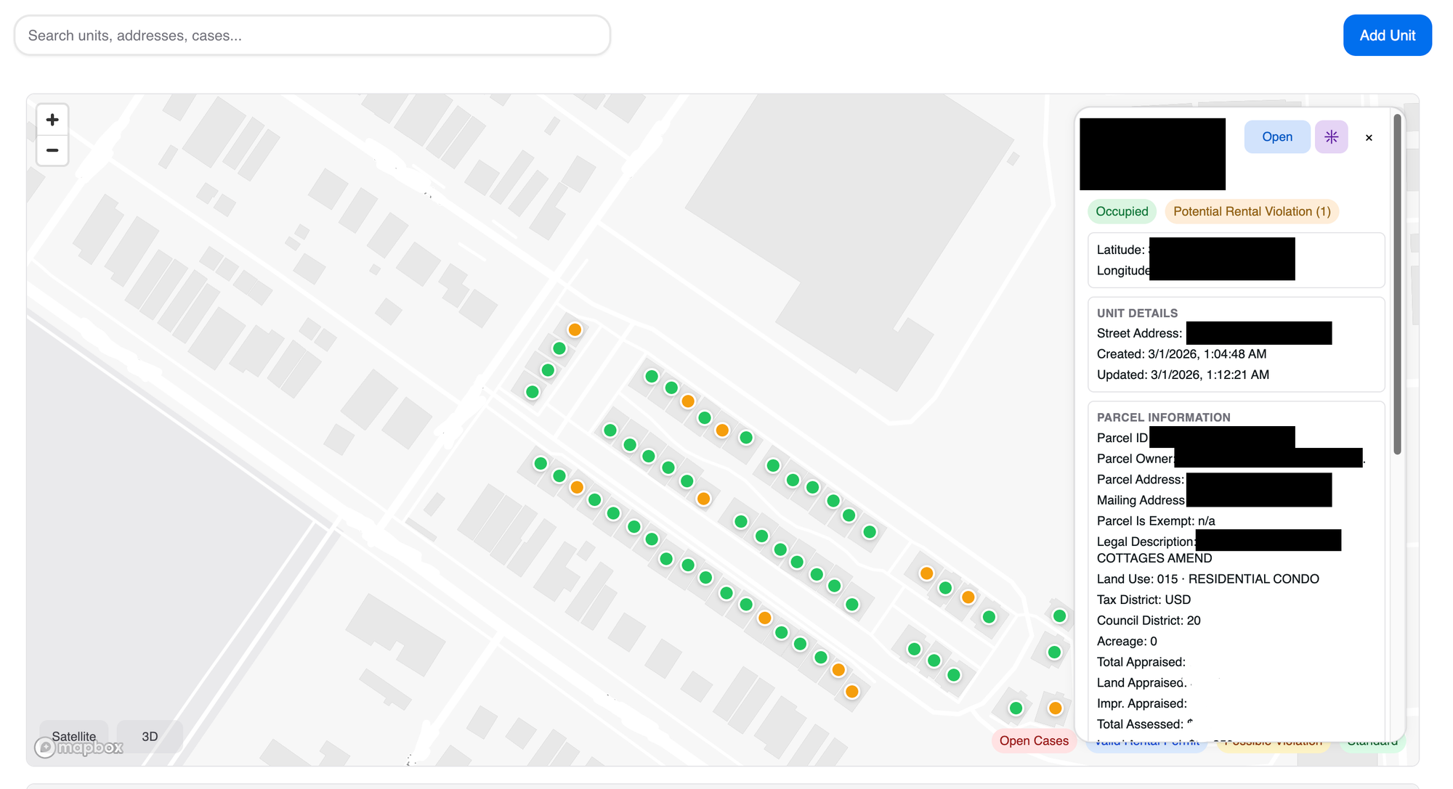Toggle 3D map view
The width and height of the screenshot is (1453, 789).
(150, 736)
